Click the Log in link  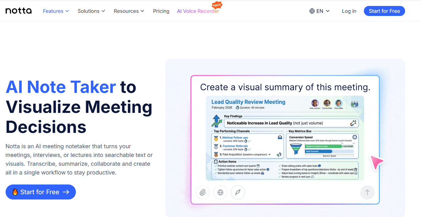[349, 11]
